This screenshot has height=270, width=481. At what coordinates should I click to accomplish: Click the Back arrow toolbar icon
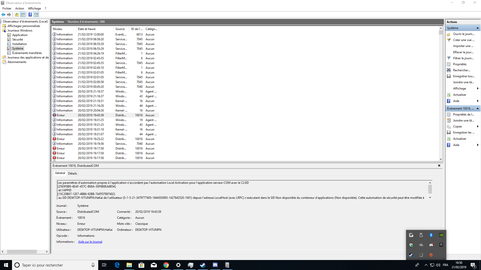pyautogui.click(x=3, y=14)
